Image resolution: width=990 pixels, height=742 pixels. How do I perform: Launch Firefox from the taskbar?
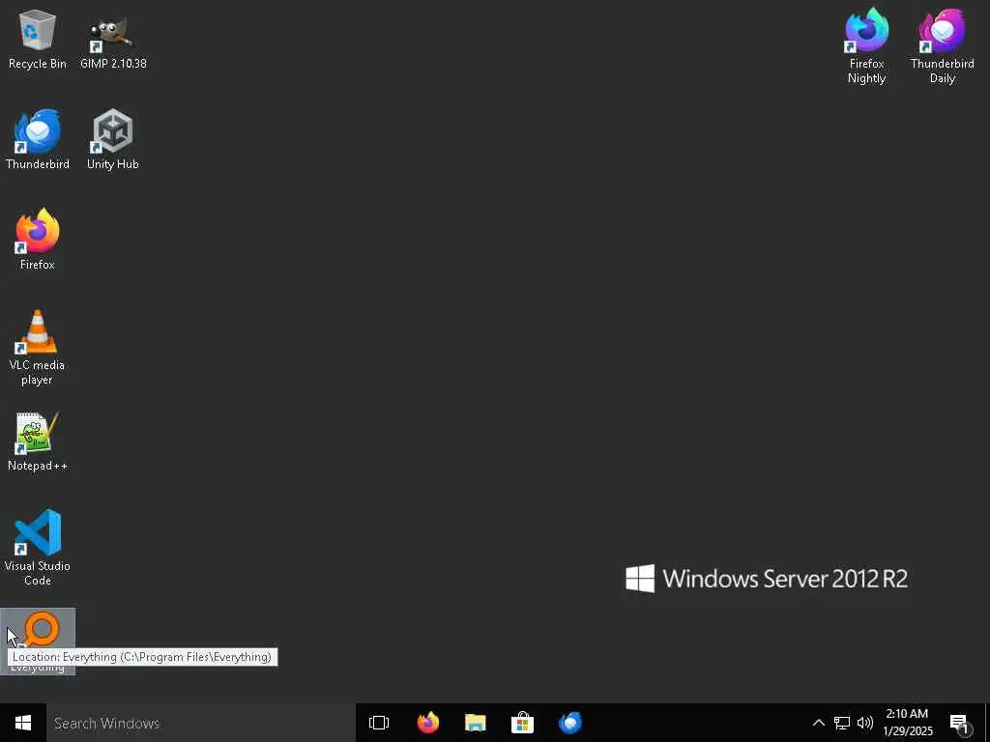(x=428, y=723)
